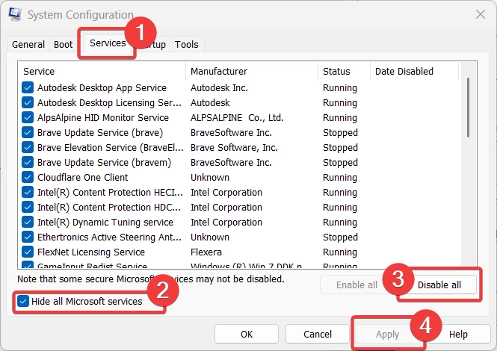Open the Boot tab
497x351 pixels.
[x=63, y=44]
